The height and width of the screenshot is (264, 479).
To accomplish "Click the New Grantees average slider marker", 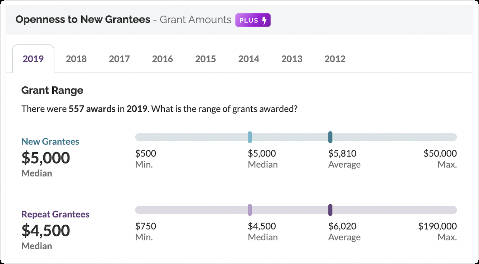I will pyautogui.click(x=330, y=137).
